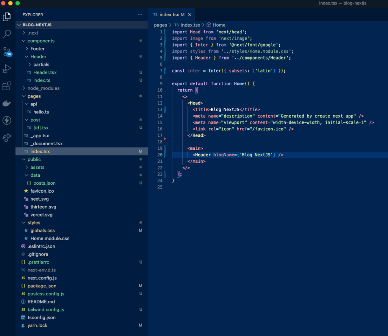Open the Explorer view in activity bar
This screenshot has height=336, width=388.
point(7,17)
